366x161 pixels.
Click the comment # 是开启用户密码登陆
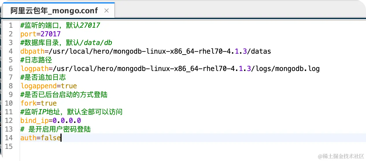coord(56,129)
